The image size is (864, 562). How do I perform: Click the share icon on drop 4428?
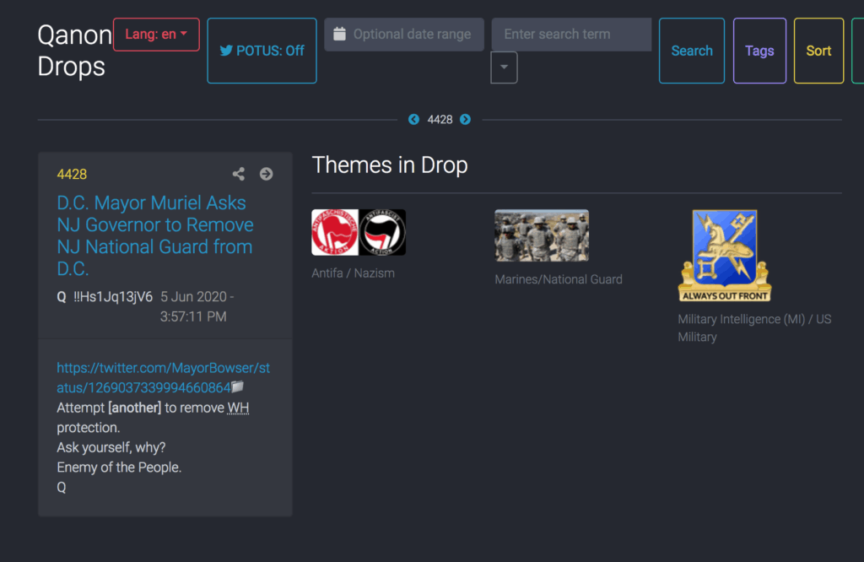click(x=239, y=174)
